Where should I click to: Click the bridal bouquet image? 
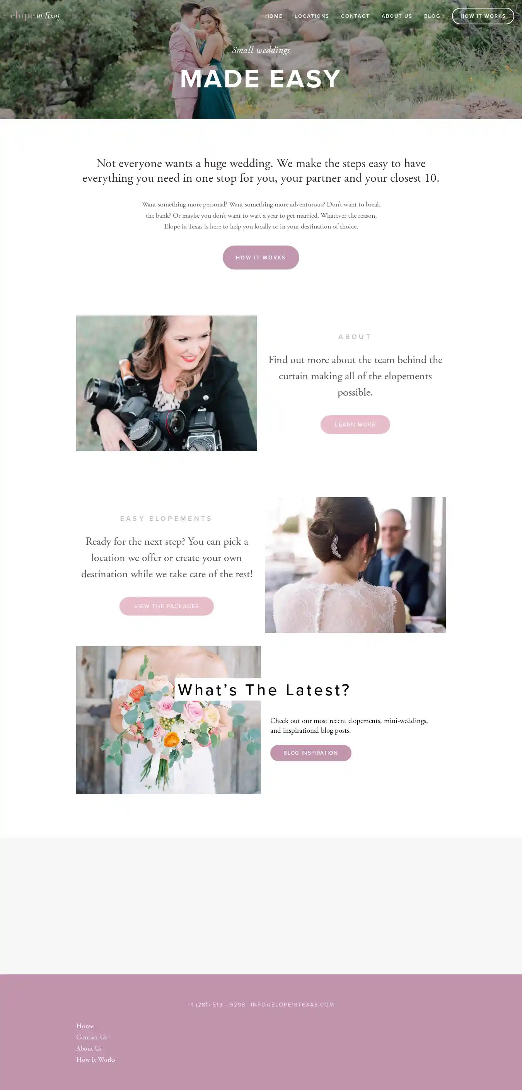(x=168, y=720)
